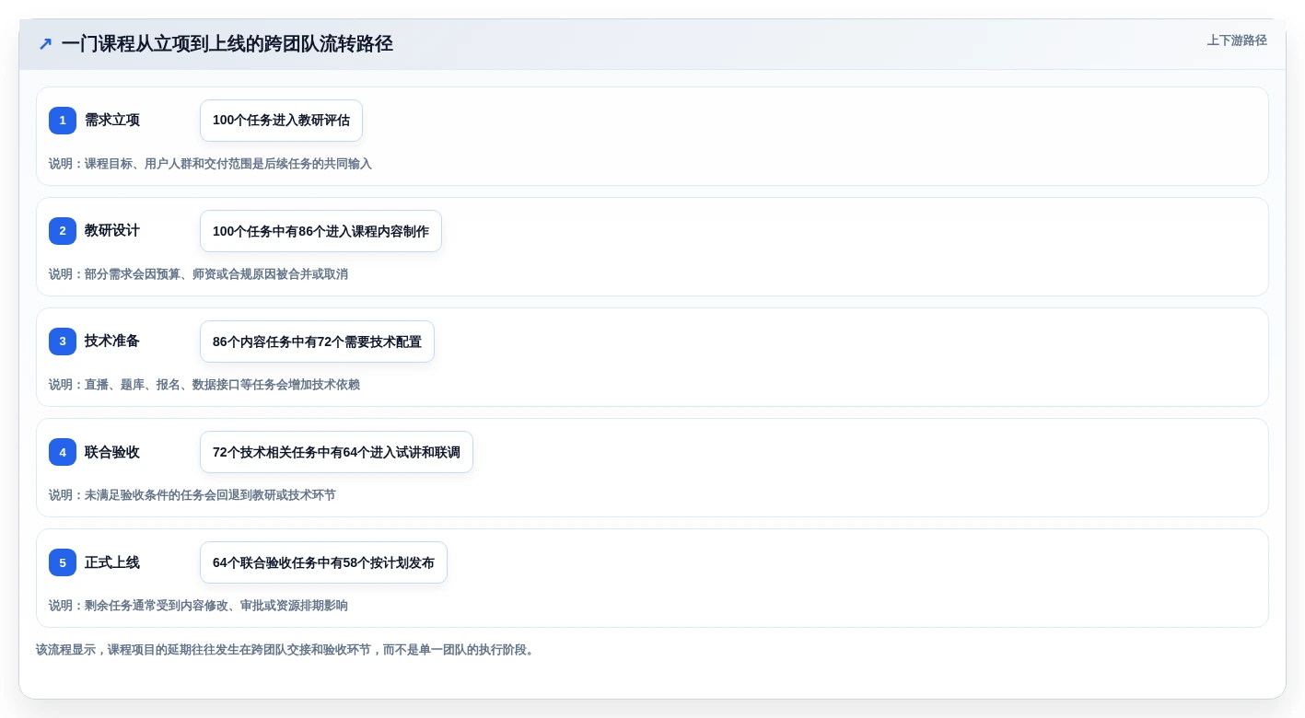This screenshot has height=718, width=1305.
Task: Click the note about 直播、题库、报名、数据接口
Action: point(204,385)
